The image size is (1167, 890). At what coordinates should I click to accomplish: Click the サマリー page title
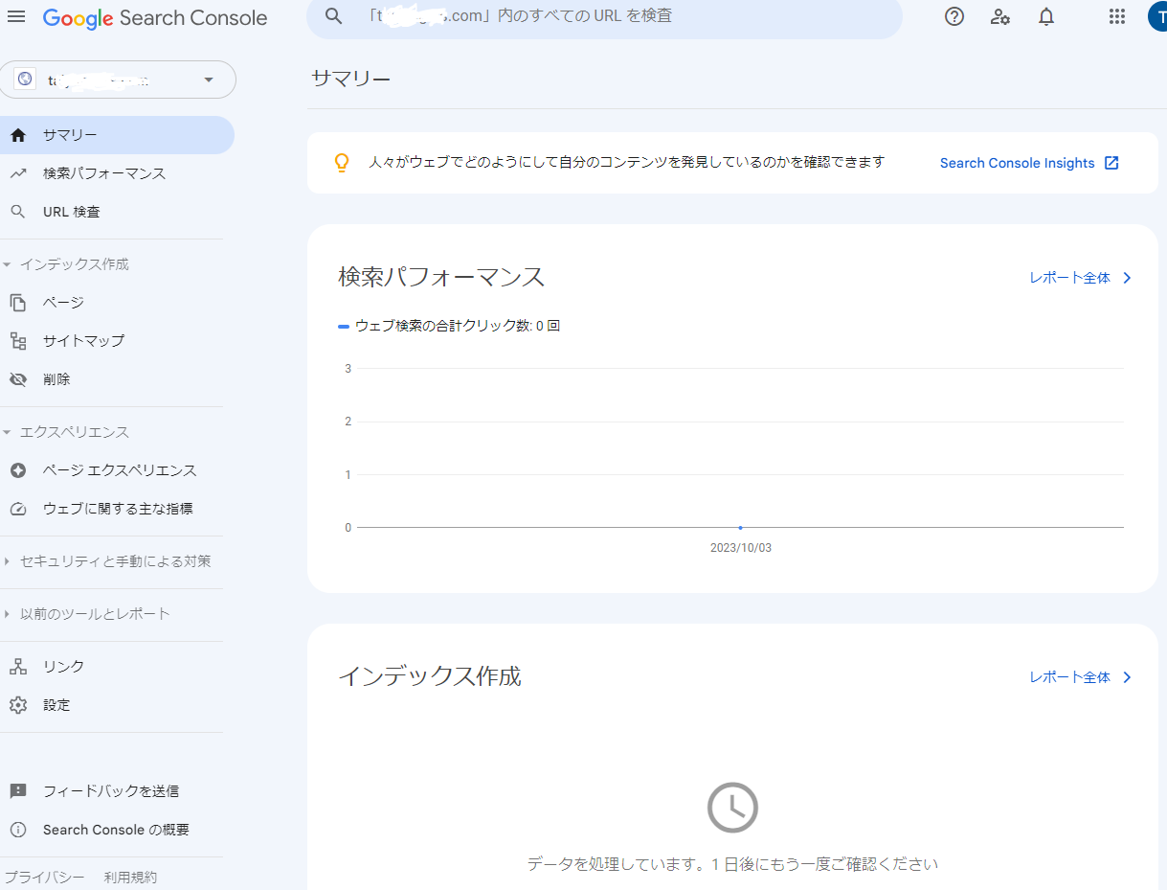(x=351, y=79)
